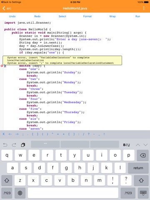Run the HelloWorld program
Viewport: 150px width, 200px height.
[x=137, y=16]
